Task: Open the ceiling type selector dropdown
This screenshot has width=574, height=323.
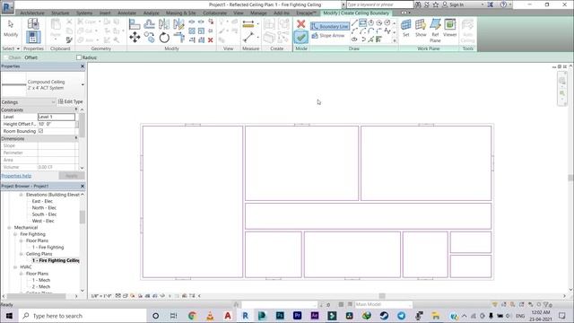Action: [83, 85]
